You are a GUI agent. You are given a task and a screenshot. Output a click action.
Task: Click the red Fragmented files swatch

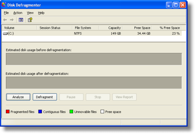click(x=8, y=111)
